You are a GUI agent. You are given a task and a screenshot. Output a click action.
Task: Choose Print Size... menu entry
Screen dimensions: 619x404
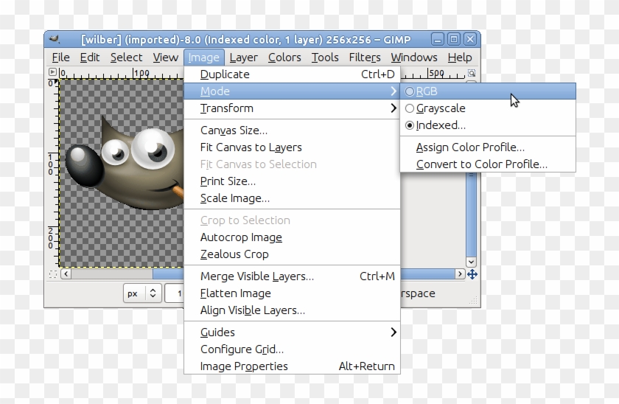point(292,181)
